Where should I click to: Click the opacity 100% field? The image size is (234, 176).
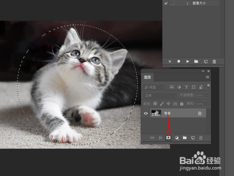pos(199,95)
